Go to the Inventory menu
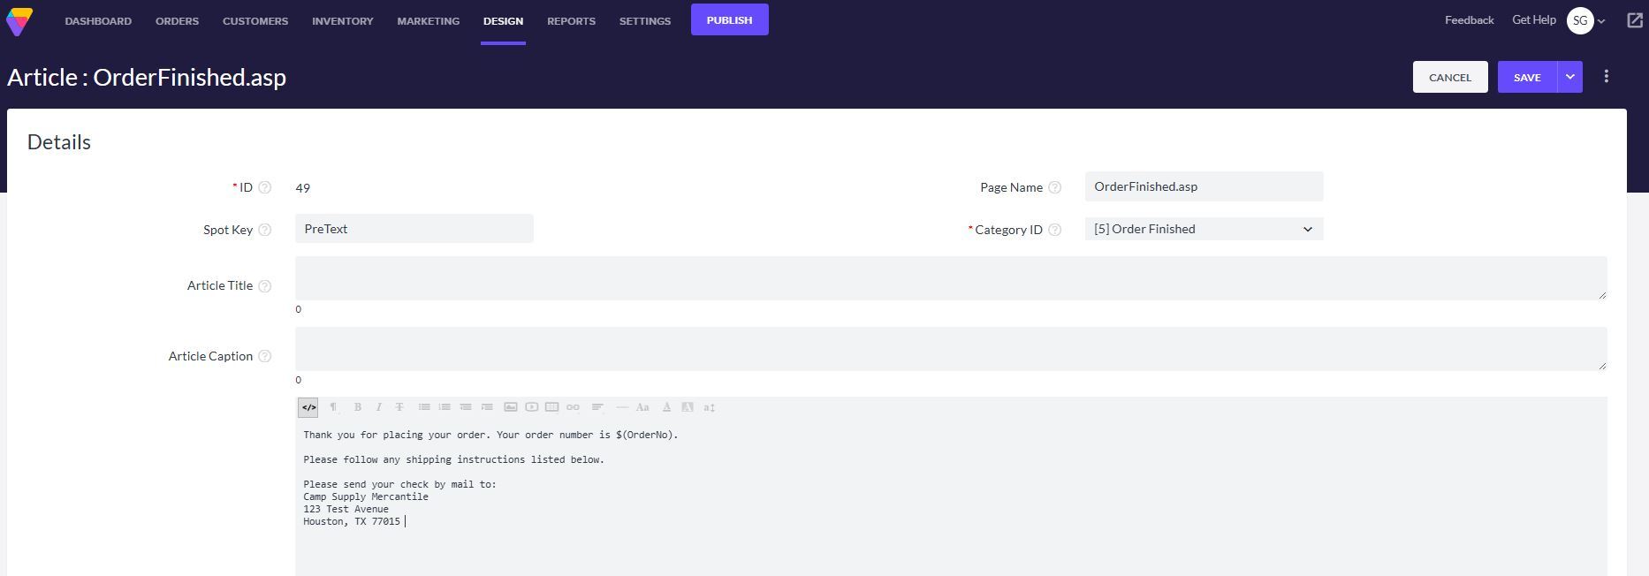The image size is (1649, 576). tap(342, 20)
